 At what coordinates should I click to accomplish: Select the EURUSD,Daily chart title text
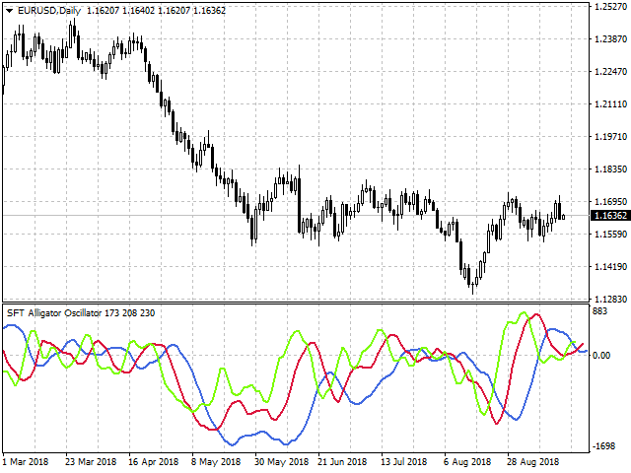(49, 11)
